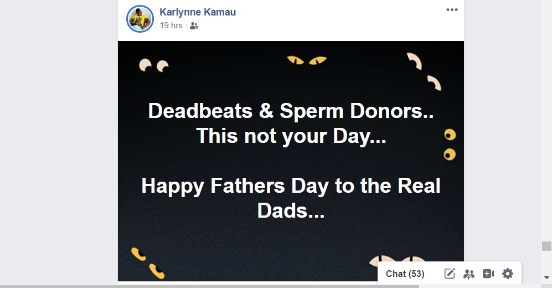The width and height of the screenshot is (552, 288).
Task: Visit the Karlynne Kamau profile link
Action: [x=198, y=12]
